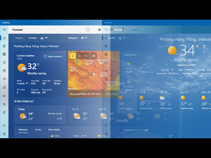The image size is (211, 158).
Task: Click the smiley feedback icon in left sidebar
Action: (x=4, y=112)
